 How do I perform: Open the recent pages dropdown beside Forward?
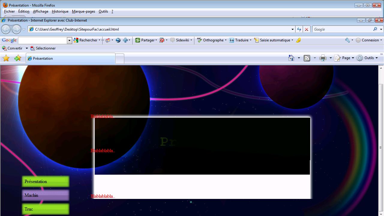coord(24,29)
